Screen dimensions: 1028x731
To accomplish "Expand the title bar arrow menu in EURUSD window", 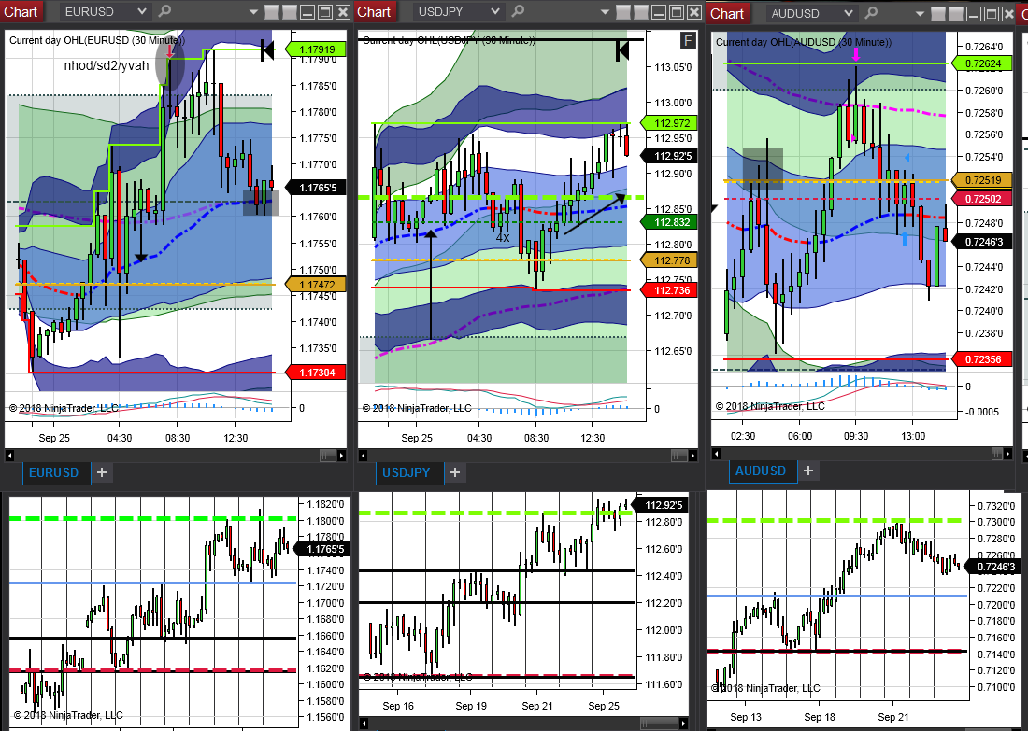I will click(x=253, y=12).
